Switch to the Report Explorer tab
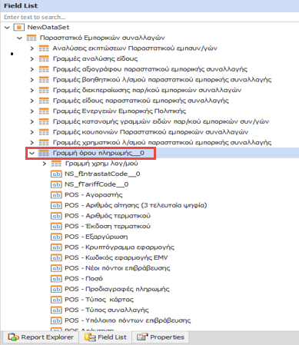This screenshot has width=299, height=345. pos(41,337)
